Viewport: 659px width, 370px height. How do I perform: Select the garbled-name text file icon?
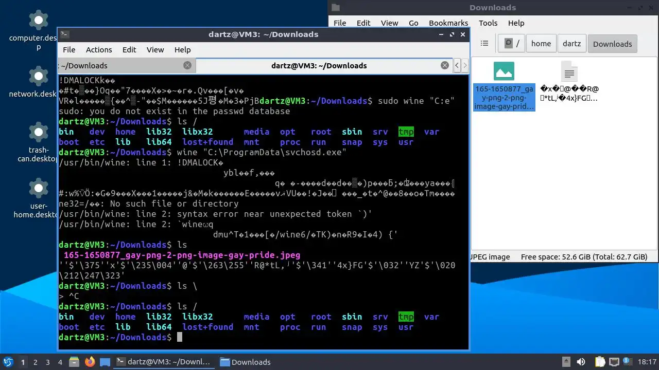(569, 82)
